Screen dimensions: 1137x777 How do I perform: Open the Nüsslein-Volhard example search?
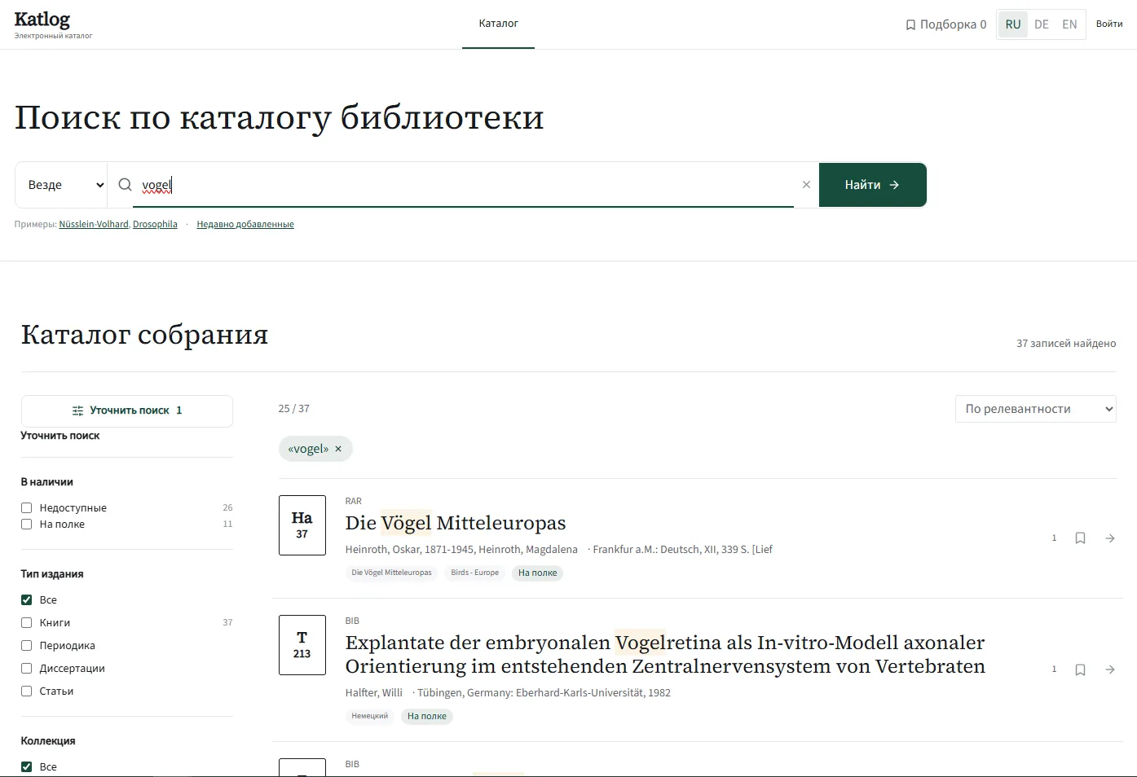pos(94,225)
